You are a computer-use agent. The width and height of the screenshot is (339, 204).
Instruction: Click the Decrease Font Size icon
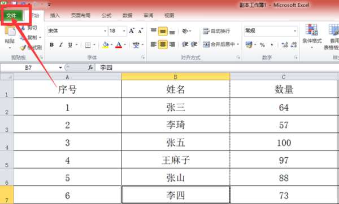click(x=141, y=31)
